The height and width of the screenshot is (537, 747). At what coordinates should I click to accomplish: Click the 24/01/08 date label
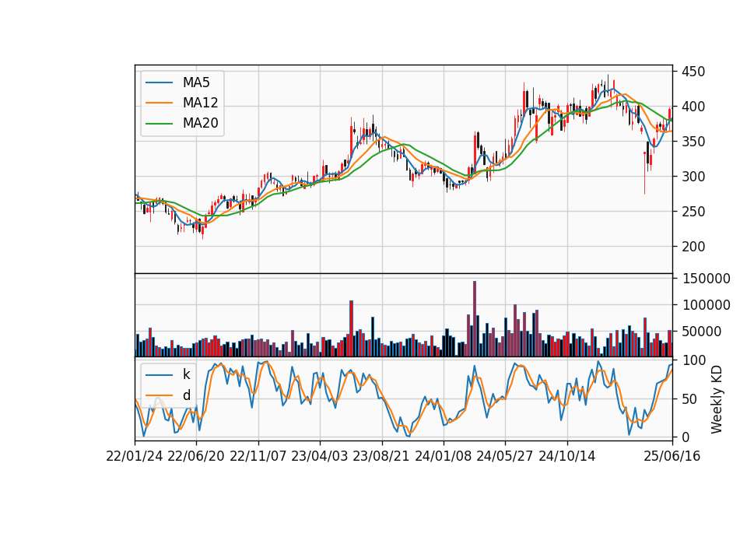[x=443, y=456]
